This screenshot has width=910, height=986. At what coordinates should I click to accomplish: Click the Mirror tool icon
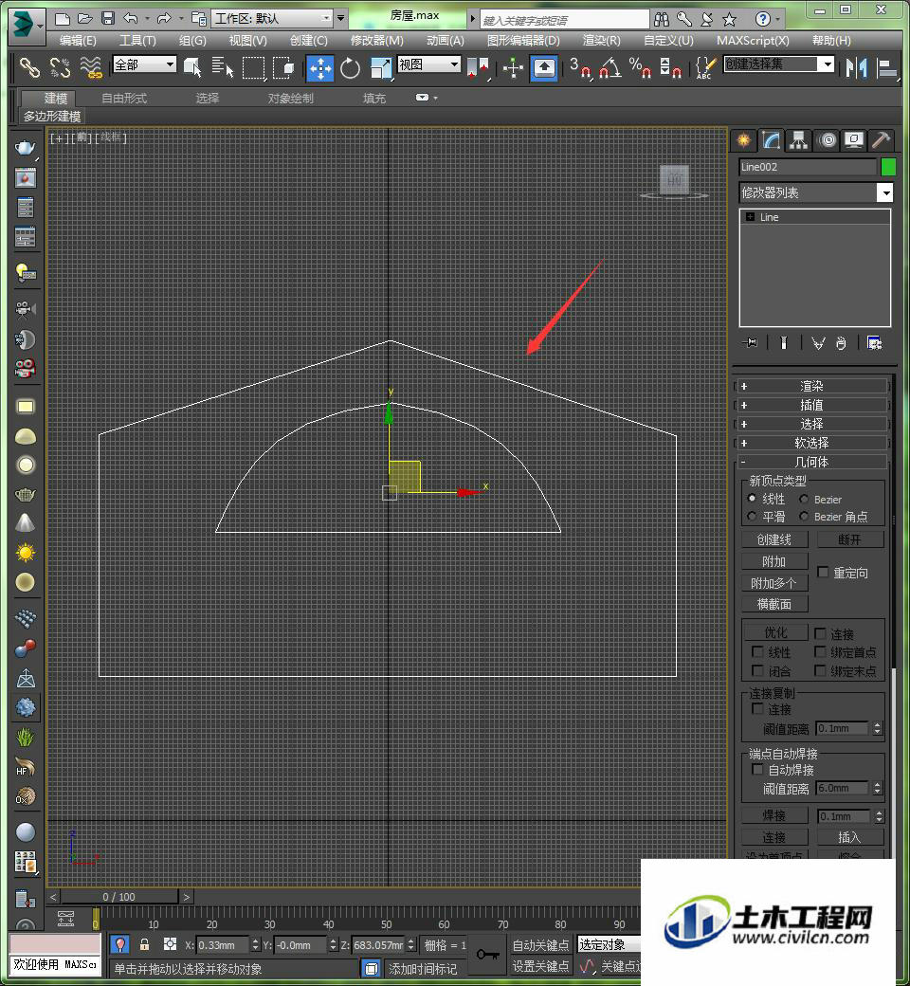pyautogui.click(x=856, y=67)
